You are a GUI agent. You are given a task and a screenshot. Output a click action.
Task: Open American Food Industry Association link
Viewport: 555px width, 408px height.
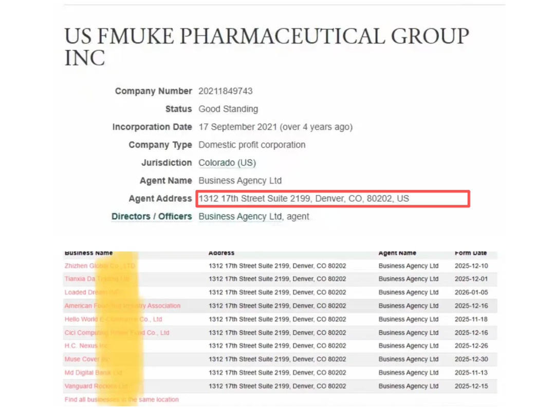point(122,306)
